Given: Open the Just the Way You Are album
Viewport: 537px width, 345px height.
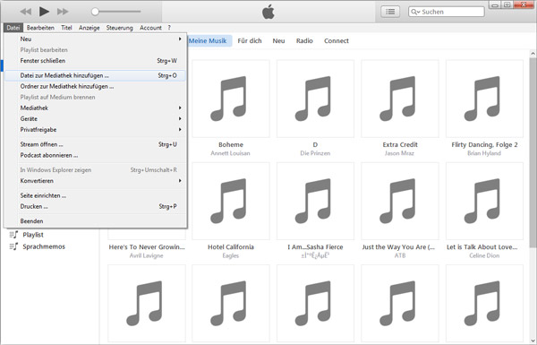Looking at the screenshot, I should pos(400,201).
